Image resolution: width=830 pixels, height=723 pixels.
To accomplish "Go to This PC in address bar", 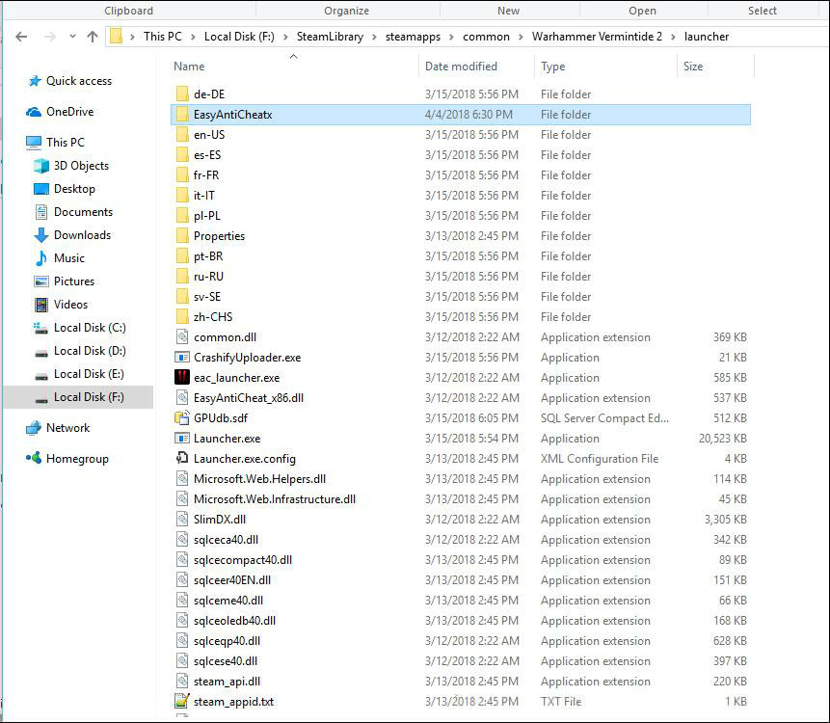I will tap(163, 37).
